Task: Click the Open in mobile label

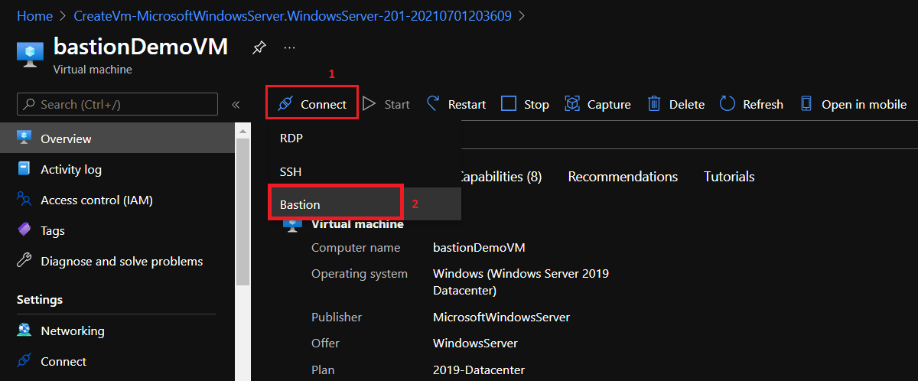Action: coord(864,105)
